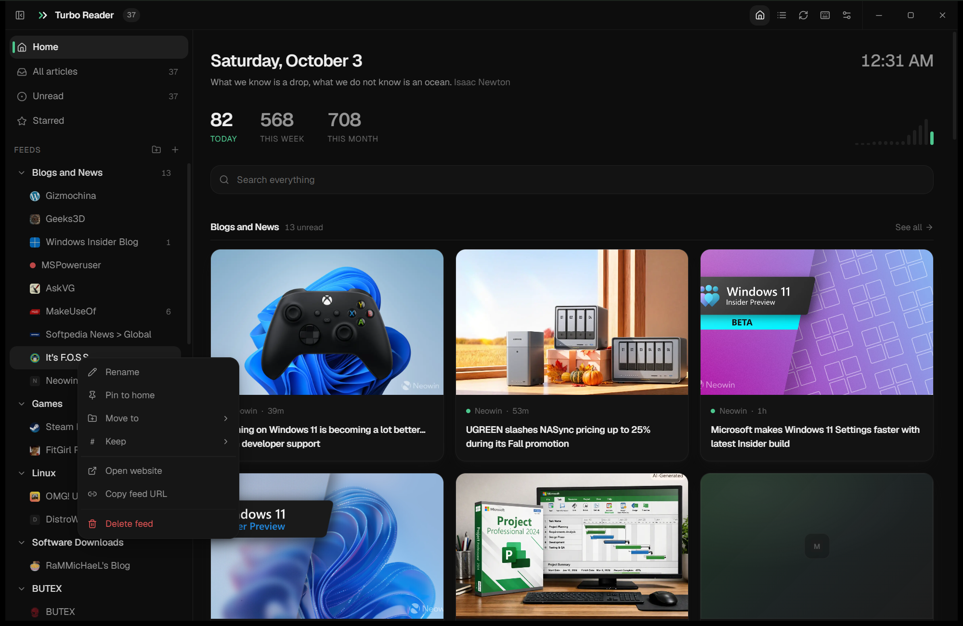Select the MakeUseOf feed
Image resolution: width=963 pixels, height=626 pixels.
95,311
